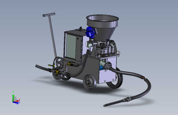Select the hose coupling clamp at the machine outlet

click(x=107, y=66)
